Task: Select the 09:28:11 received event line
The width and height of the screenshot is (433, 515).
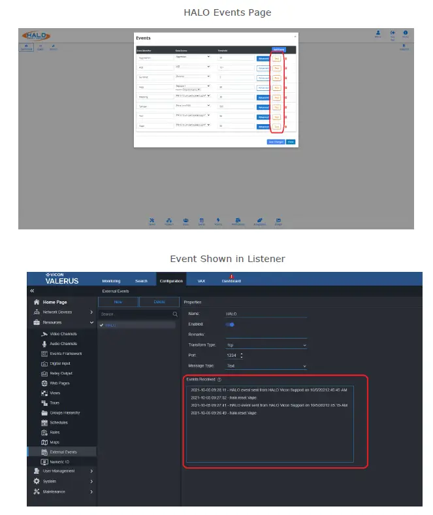Action: tap(269, 390)
